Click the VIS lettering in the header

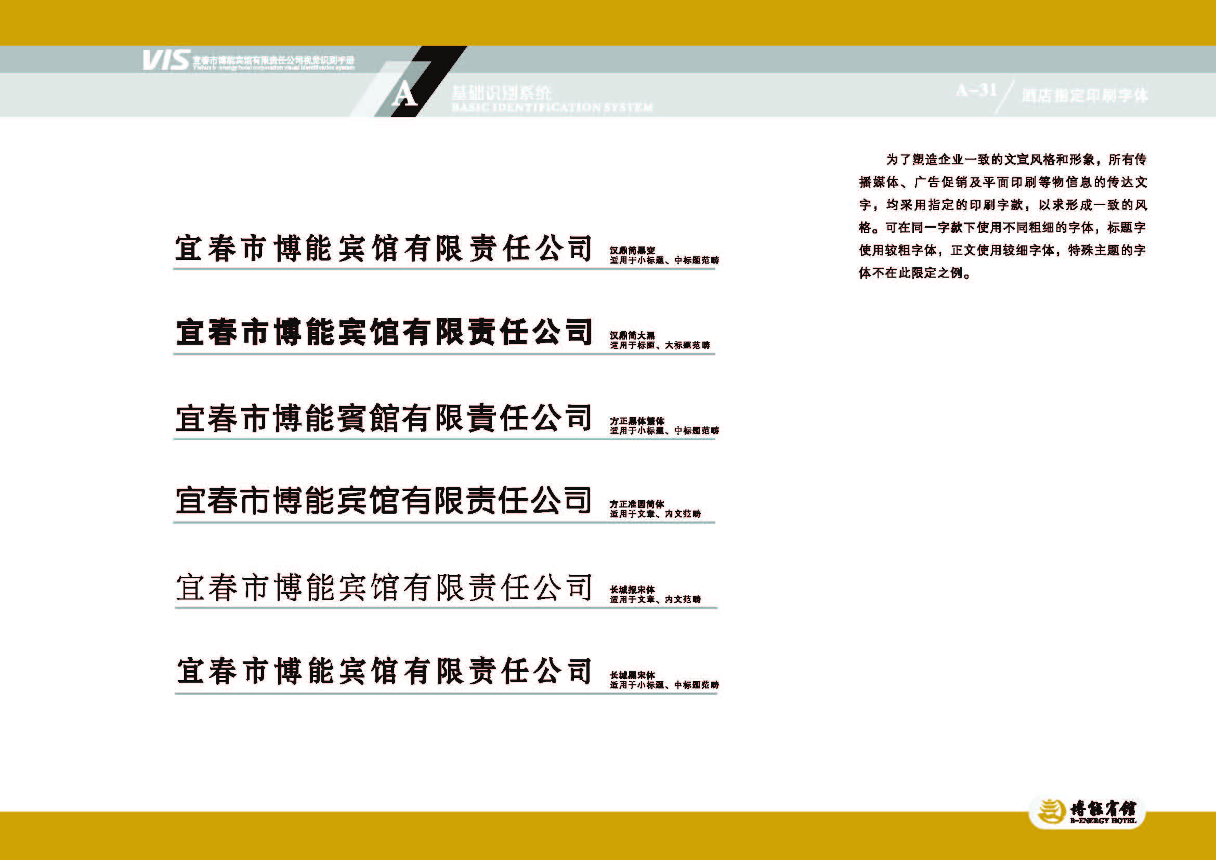[x=166, y=60]
